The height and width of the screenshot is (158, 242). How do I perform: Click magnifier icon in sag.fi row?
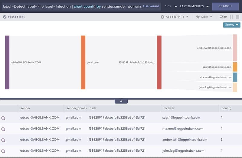[x=3, y=118]
